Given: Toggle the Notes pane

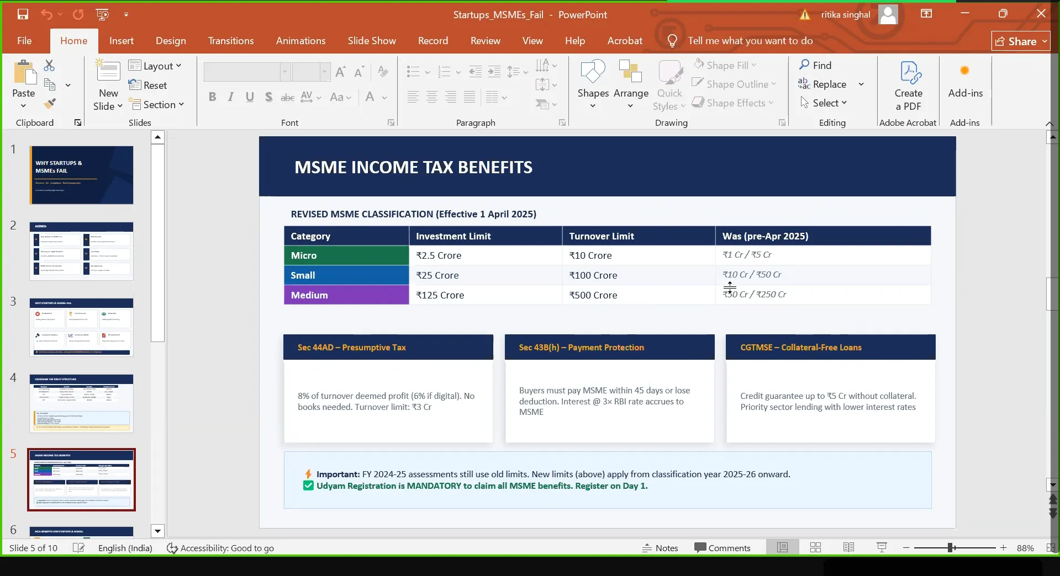Looking at the screenshot, I should point(660,548).
